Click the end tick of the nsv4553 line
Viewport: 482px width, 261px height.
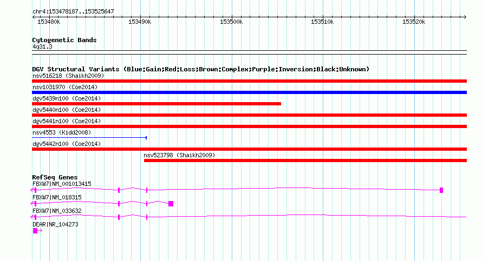pyautogui.click(x=146, y=138)
